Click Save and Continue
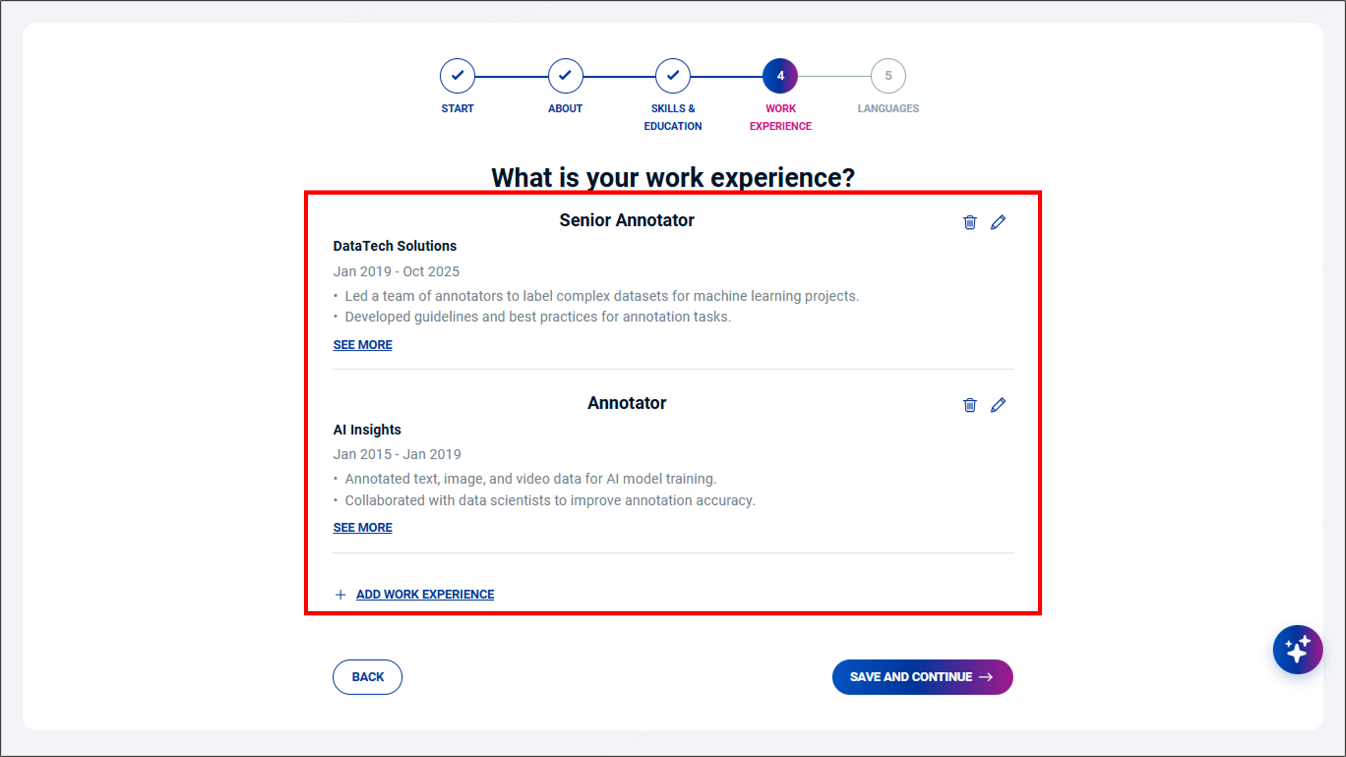The width and height of the screenshot is (1346, 757). pos(922,677)
